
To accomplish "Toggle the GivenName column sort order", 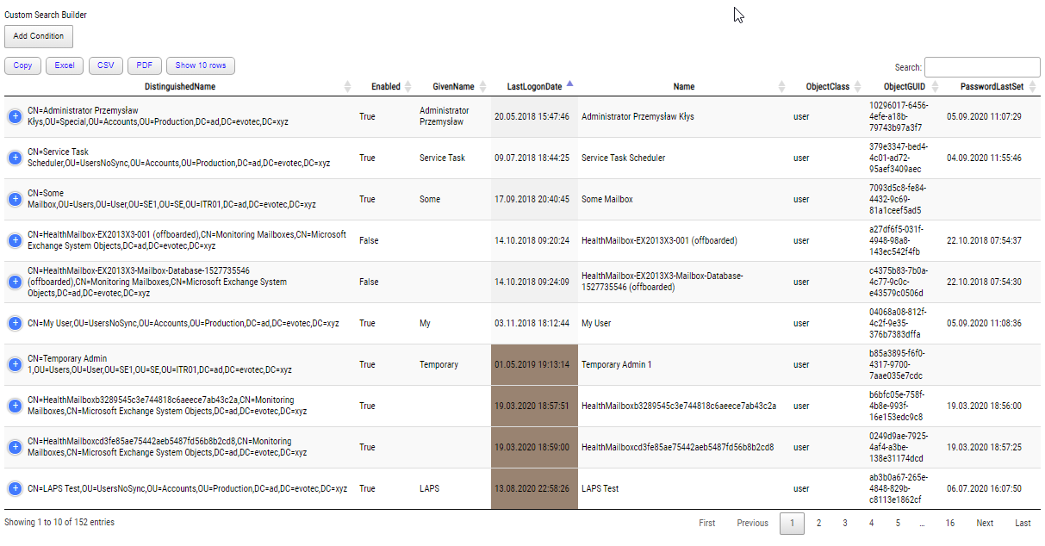I will click(454, 86).
